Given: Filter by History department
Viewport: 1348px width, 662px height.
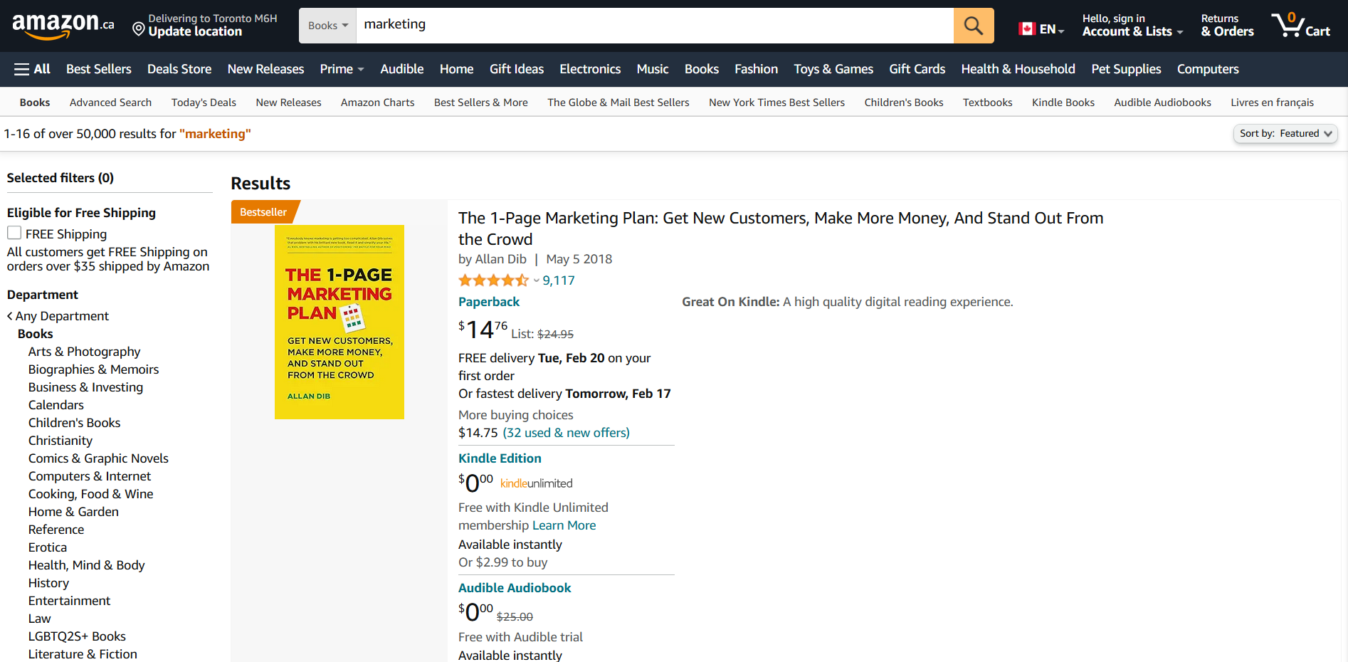Looking at the screenshot, I should [48, 583].
